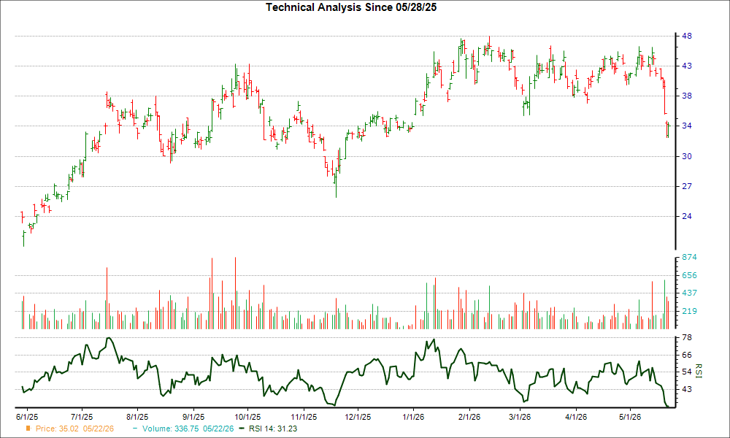Viewport: 730px width, 438px height.
Task: Click the 2/1/26 date label
Action: [469, 417]
